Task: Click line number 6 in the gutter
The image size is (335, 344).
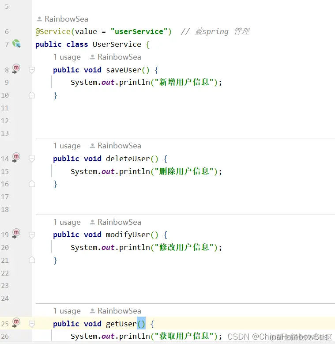Action: tap(7, 32)
